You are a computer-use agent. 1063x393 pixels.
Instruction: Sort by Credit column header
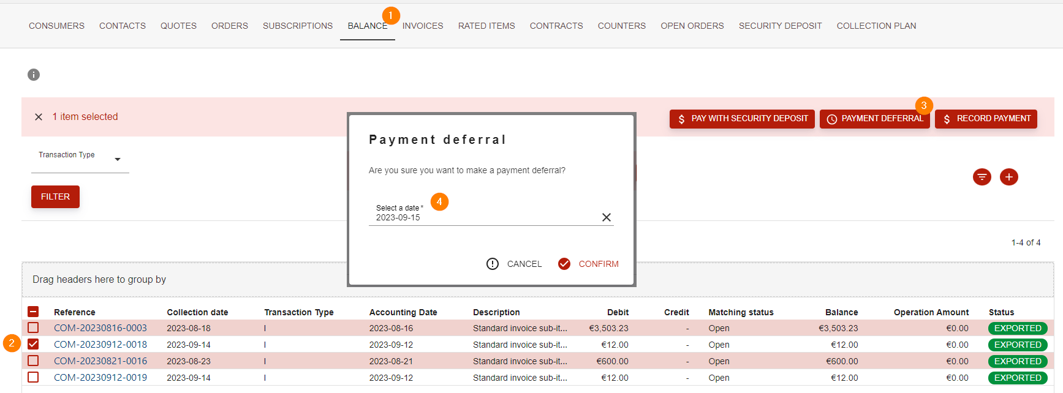click(x=676, y=312)
